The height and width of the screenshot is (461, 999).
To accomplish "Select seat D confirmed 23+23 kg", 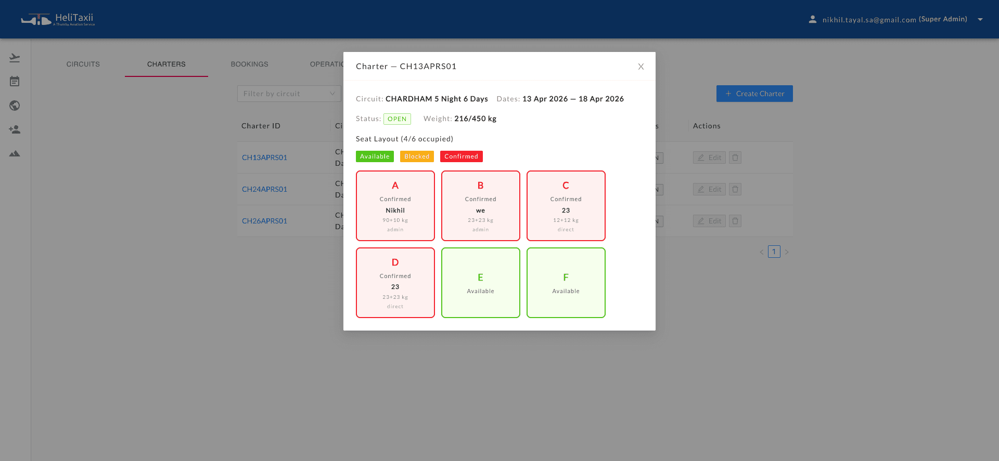I will coord(395,283).
